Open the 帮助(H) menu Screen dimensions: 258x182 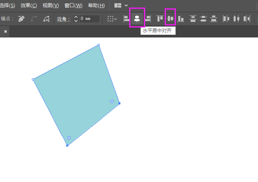96,6
